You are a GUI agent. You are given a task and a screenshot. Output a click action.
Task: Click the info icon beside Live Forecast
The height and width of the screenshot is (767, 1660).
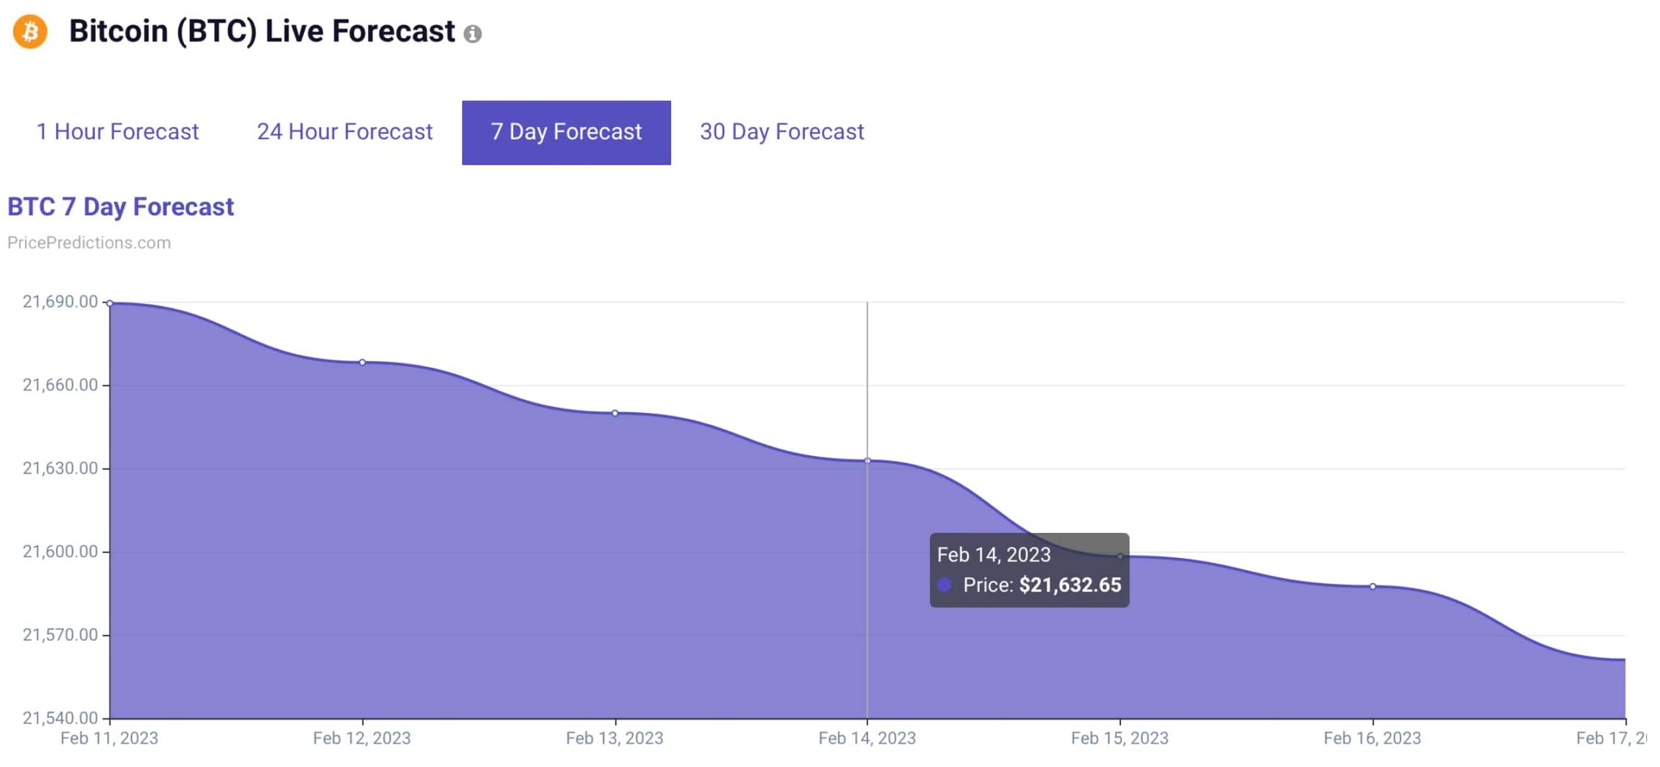coord(473,34)
